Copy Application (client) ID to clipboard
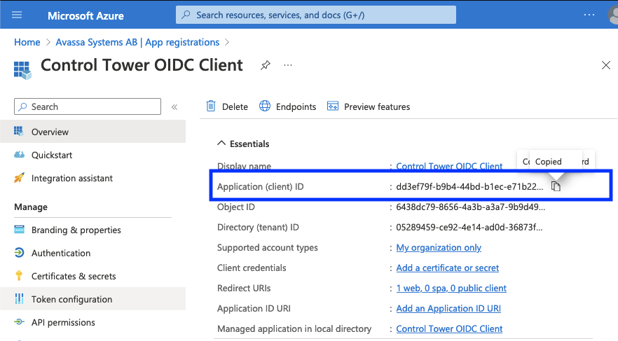The width and height of the screenshot is (618, 341). tap(556, 186)
